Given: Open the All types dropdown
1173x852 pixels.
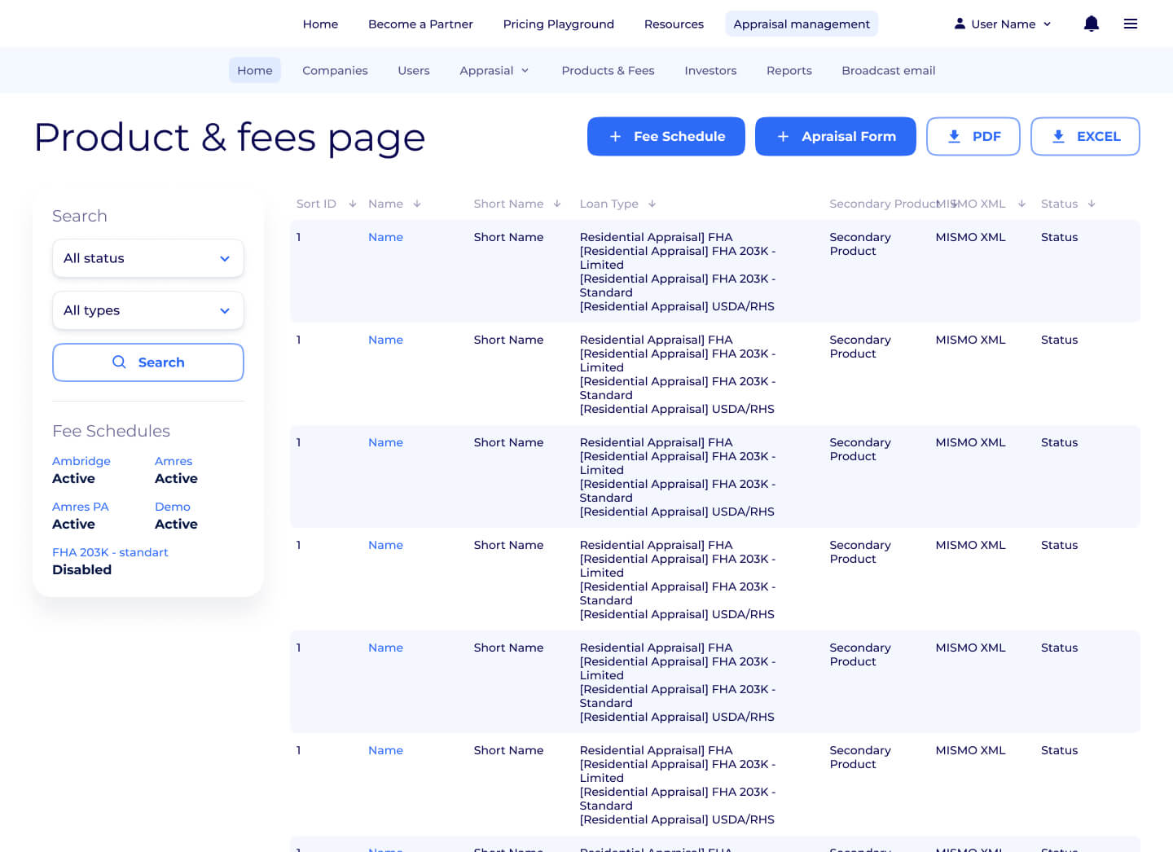Looking at the screenshot, I should 148,310.
